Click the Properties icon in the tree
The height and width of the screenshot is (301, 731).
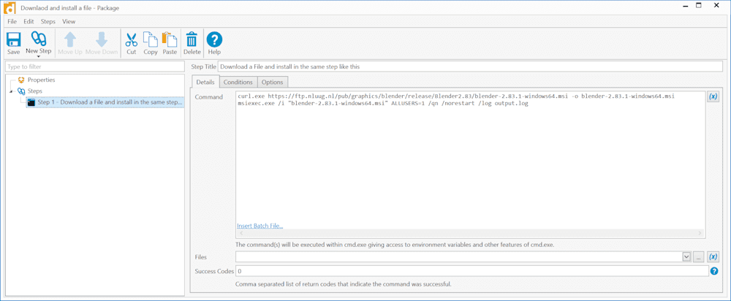pos(21,80)
